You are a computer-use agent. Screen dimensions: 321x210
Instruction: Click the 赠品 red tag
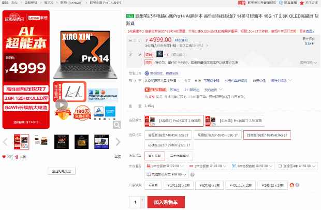[149, 54]
